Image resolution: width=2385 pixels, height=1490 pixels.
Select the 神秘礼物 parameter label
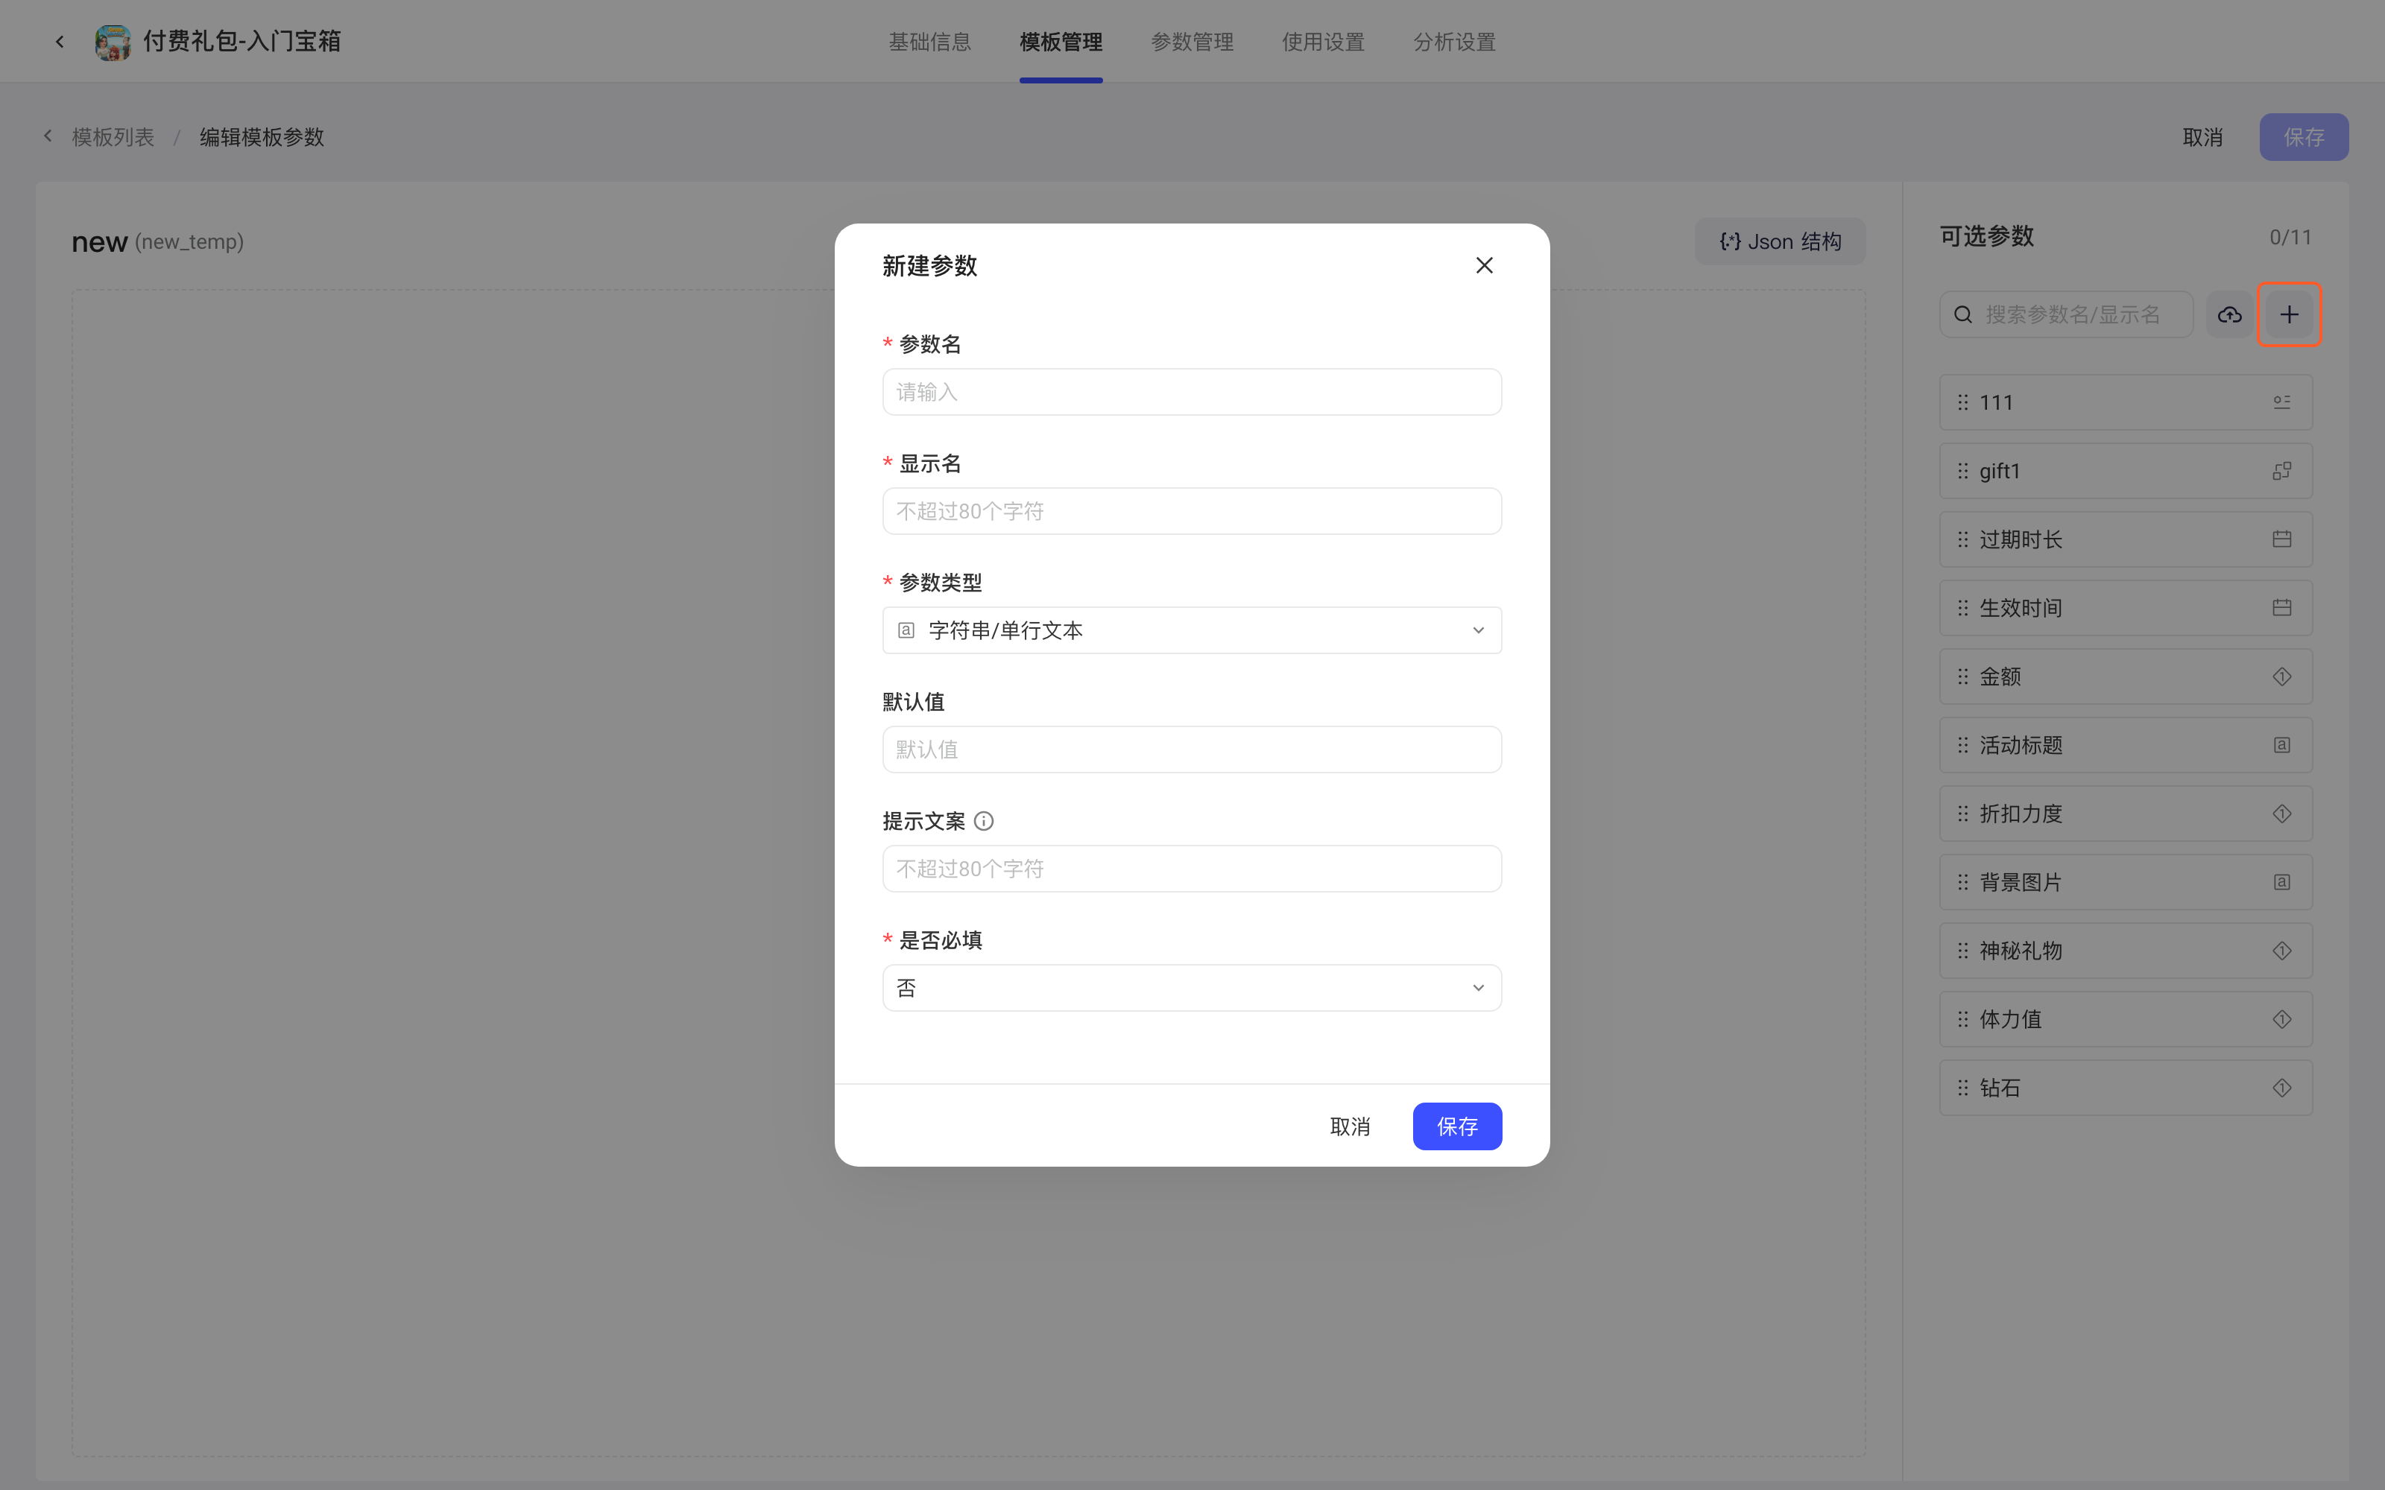[x=2021, y=951]
